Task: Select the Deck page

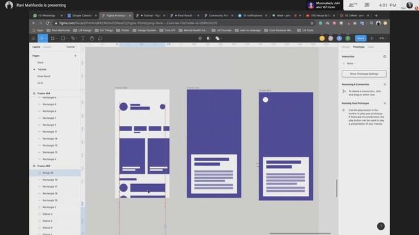Action: coord(41,63)
